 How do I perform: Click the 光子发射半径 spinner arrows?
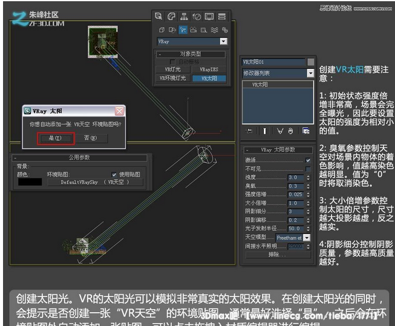tap(308, 229)
